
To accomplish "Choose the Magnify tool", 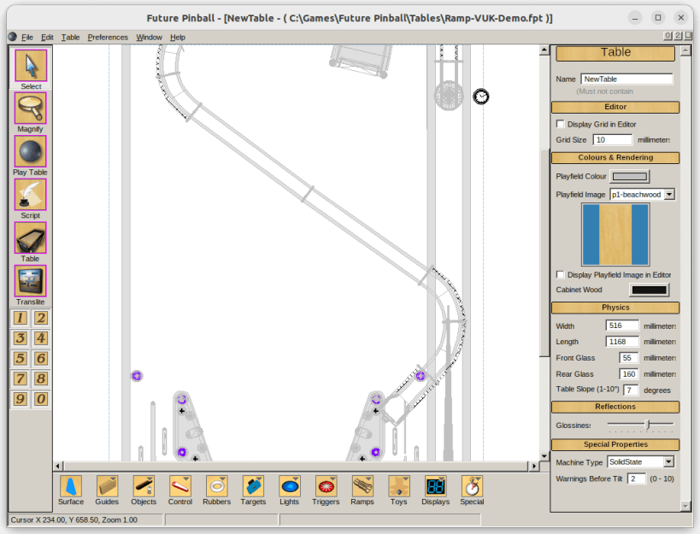I will point(31,108).
